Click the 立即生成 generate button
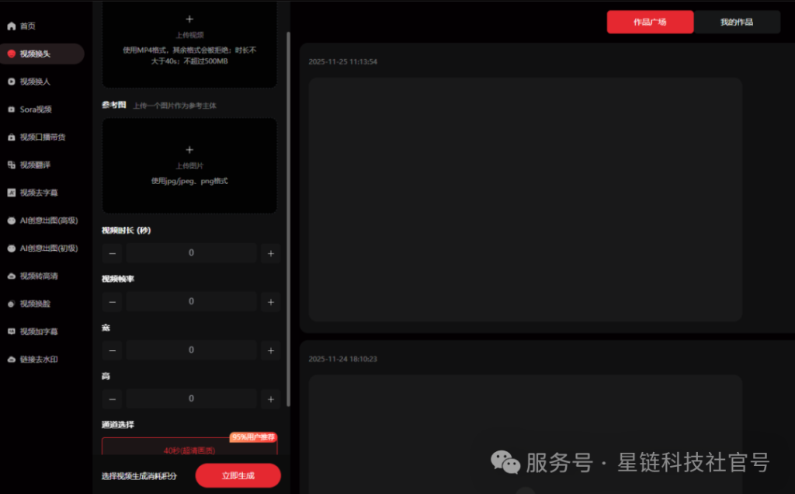 coord(238,475)
